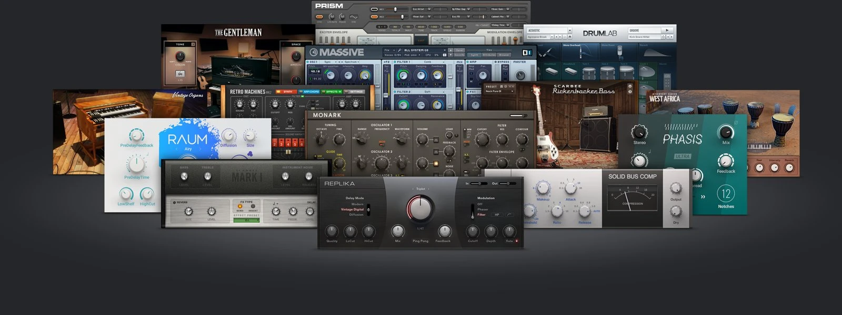Toggle Mark I FX Type Insert button
The height and width of the screenshot is (315, 842).
253,206
